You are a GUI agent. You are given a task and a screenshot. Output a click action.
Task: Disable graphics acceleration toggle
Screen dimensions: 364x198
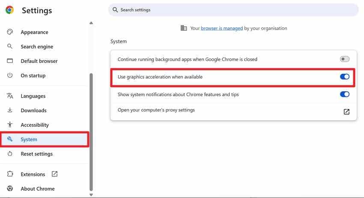point(344,76)
